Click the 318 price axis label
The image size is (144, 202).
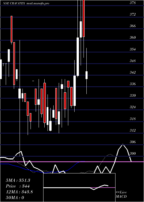pyautogui.click(x=132, y=119)
